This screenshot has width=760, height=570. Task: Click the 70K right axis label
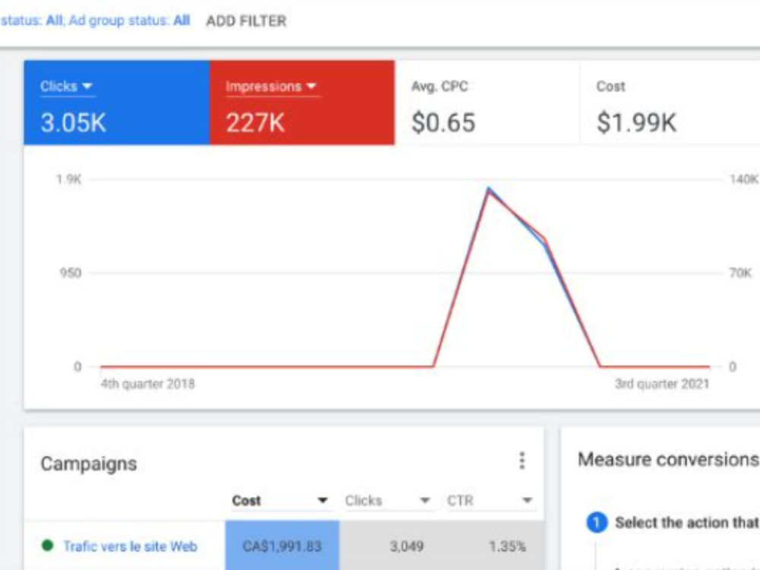tap(740, 274)
